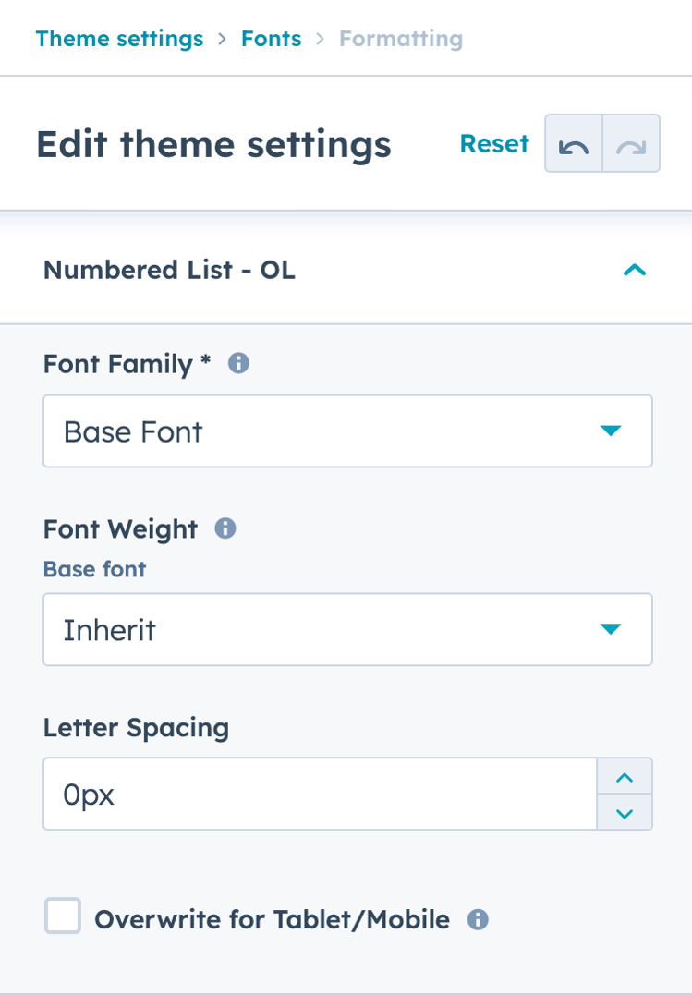The image size is (692, 995).
Task: Select Formatting in the breadcrumb trail
Action: (x=400, y=39)
